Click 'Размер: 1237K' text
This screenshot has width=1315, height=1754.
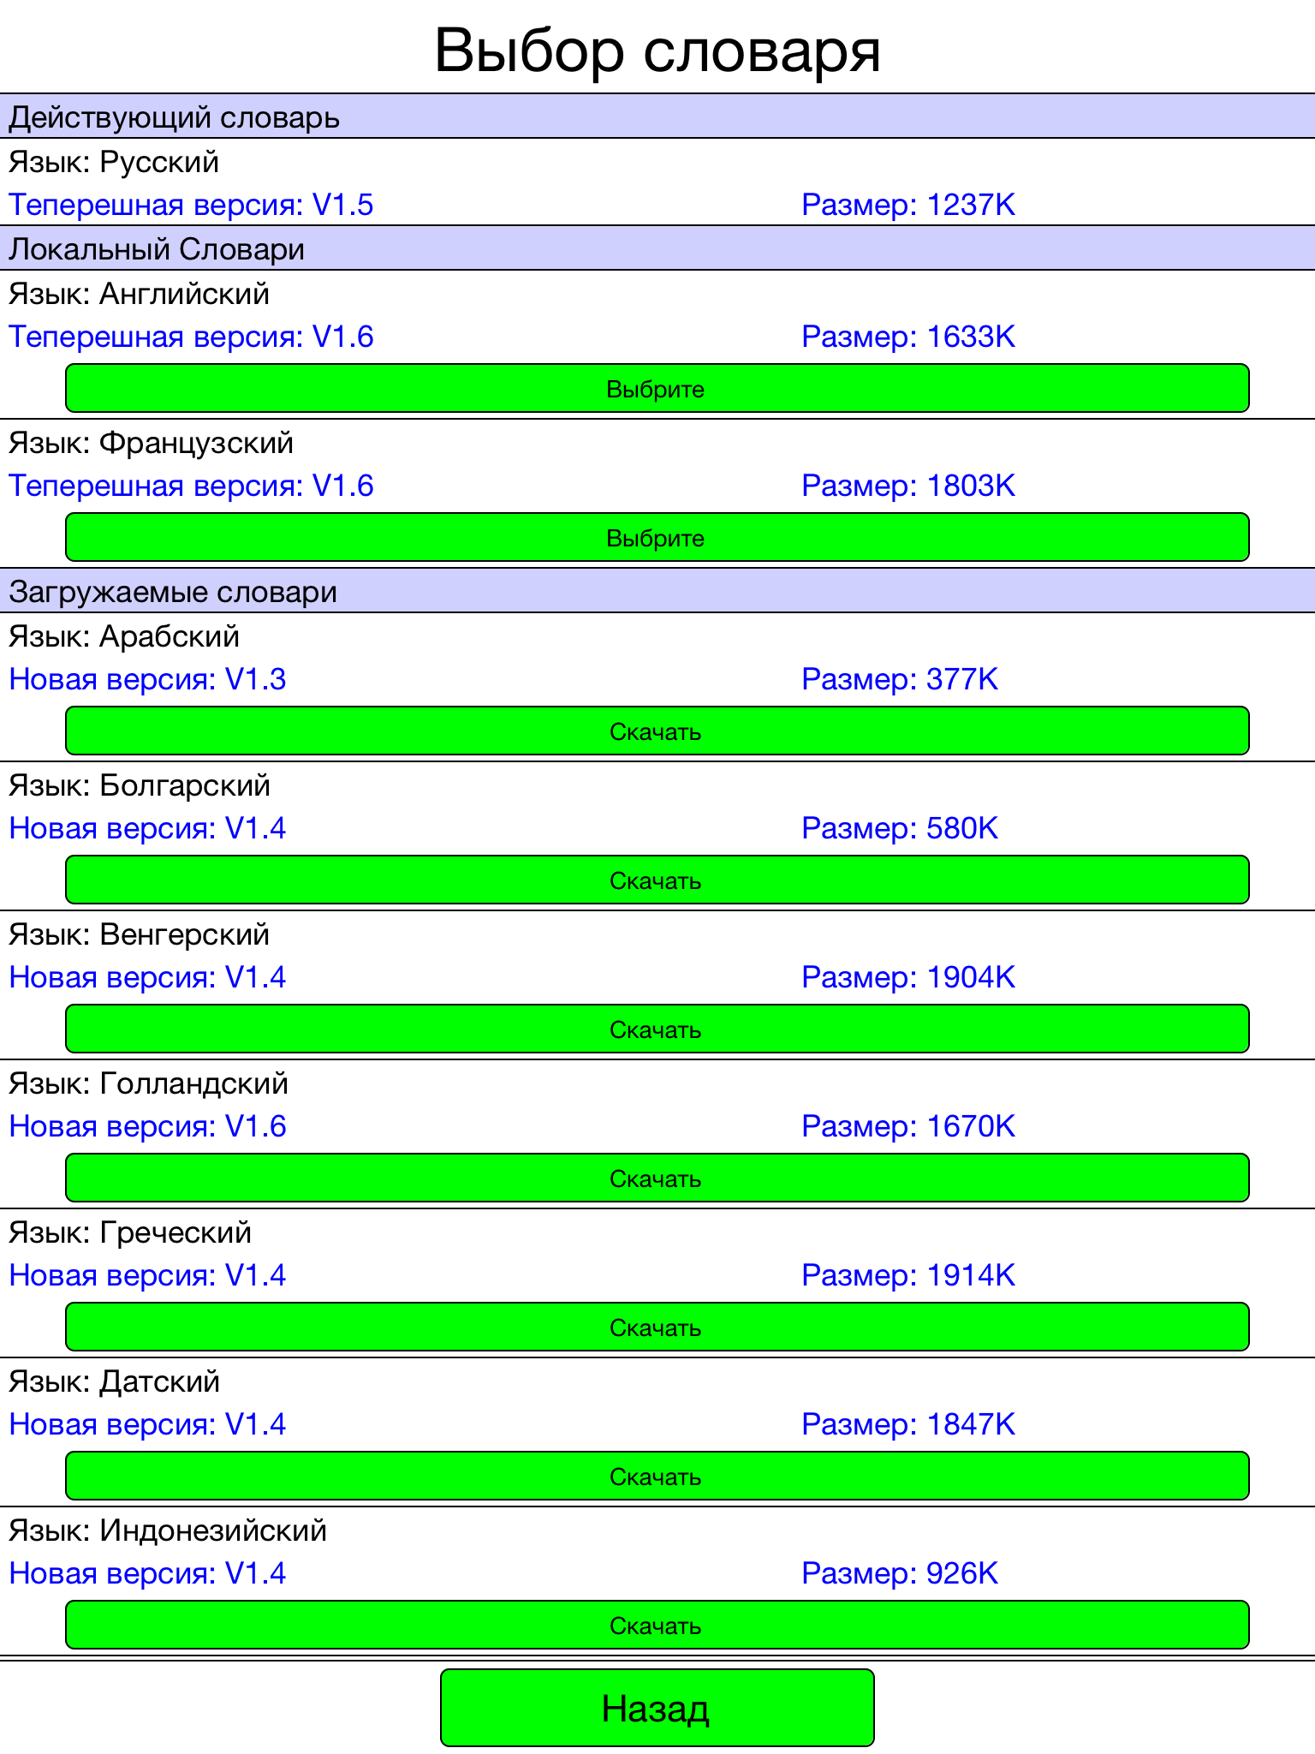[x=908, y=205]
